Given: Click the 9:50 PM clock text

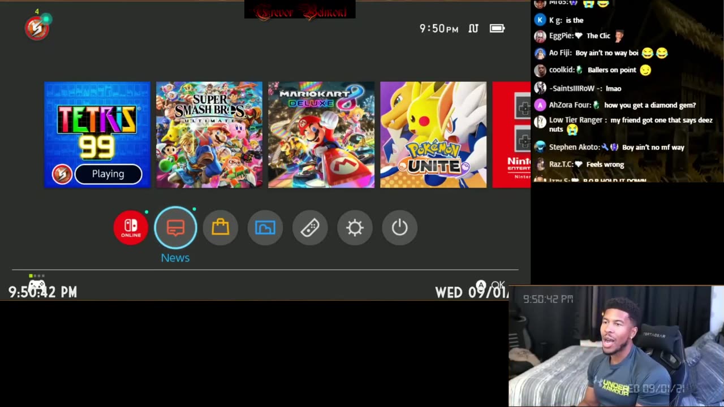Looking at the screenshot, I should pyautogui.click(x=439, y=28).
